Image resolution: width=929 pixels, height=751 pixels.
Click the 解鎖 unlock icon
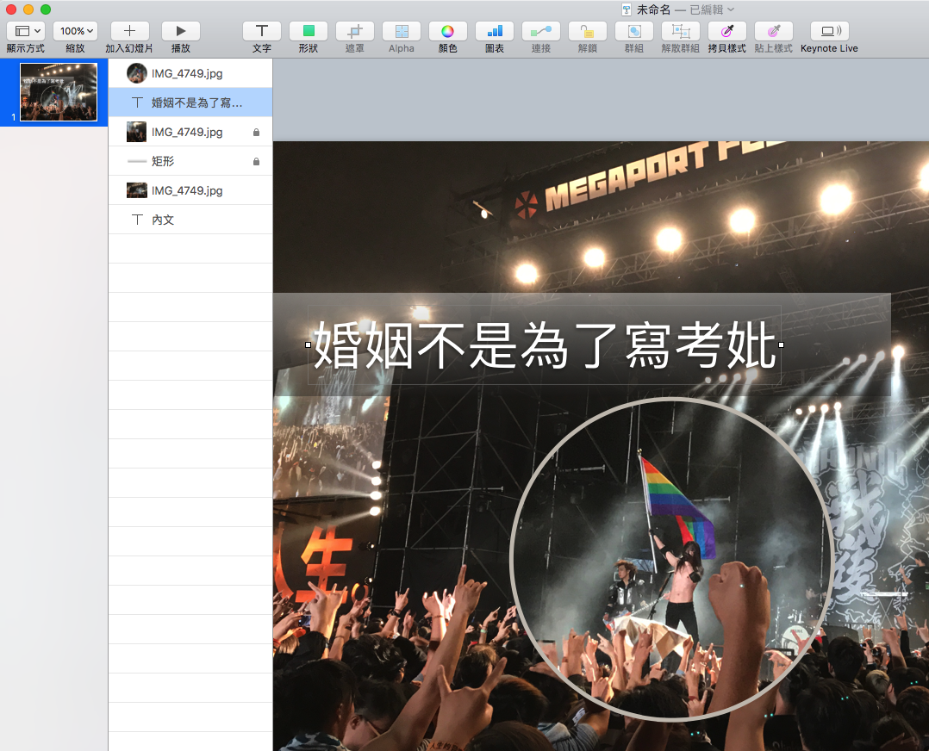587,31
